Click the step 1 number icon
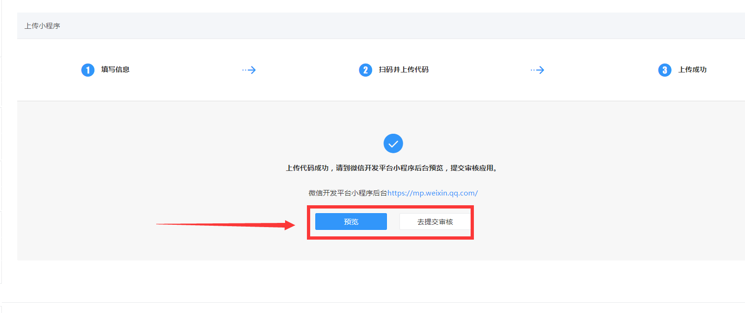This screenshot has width=745, height=313. click(88, 70)
